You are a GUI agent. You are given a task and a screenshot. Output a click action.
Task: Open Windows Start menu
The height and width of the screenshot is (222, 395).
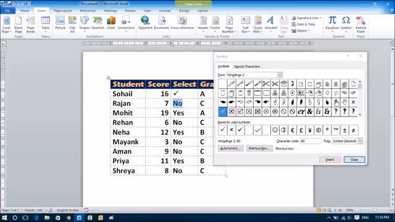click(4, 218)
